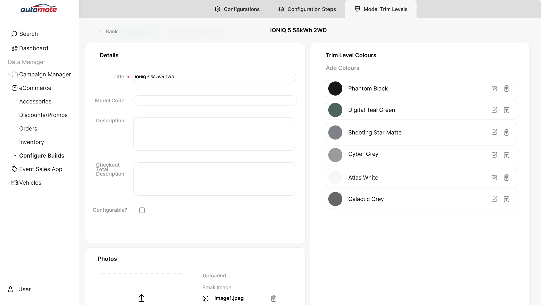Toggle the Configurable checkbox
Viewport: 541px width, 305px height.
pyautogui.click(x=142, y=210)
